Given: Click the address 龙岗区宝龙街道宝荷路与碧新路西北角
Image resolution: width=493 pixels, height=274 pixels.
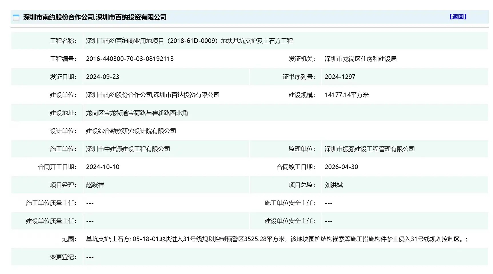Looking at the screenshot, I should [x=137, y=113].
